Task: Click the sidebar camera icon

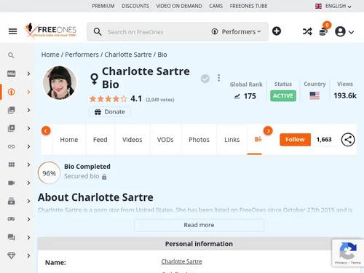Action: [x=12, y=183]
